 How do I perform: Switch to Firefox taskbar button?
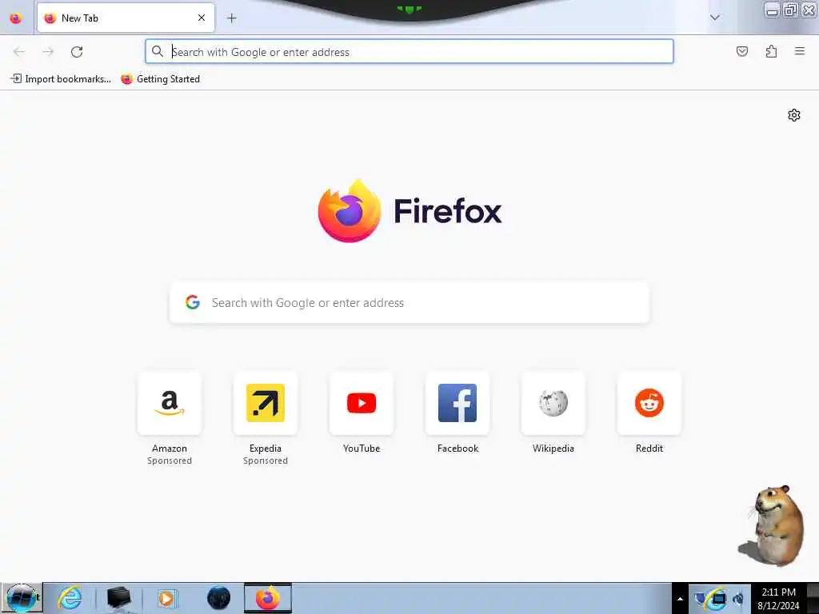pyautogui.click(x=268, y=598)
